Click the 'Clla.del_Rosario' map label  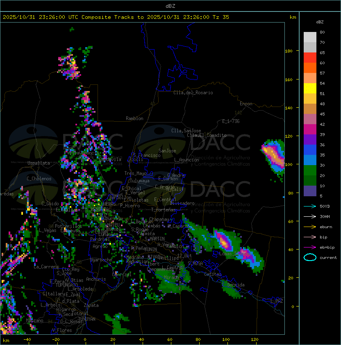pos(193,93)
